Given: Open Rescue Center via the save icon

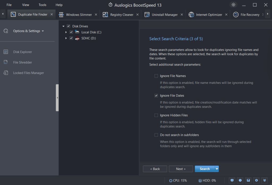Looking at the screenshot, I should [248, 180].
